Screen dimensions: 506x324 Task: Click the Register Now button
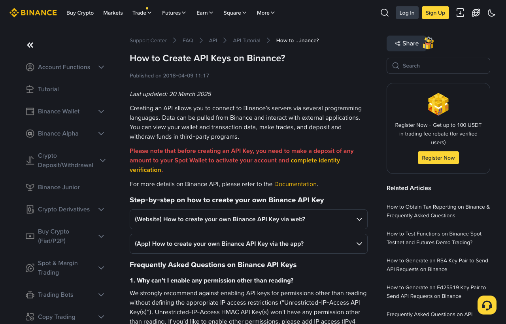438,158
